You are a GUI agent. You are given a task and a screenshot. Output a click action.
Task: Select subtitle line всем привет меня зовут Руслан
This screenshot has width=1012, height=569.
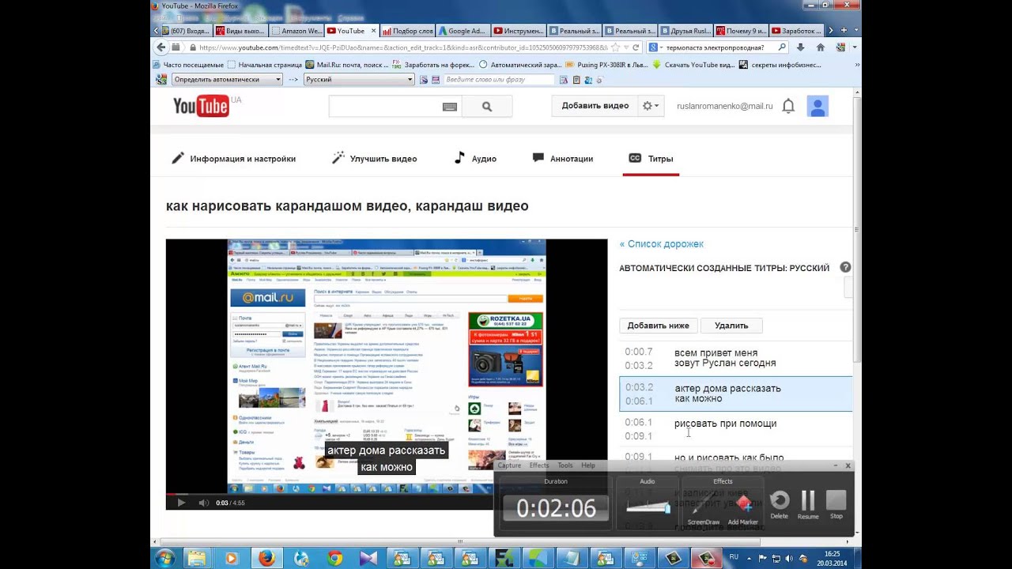click(x=735, y=358)
